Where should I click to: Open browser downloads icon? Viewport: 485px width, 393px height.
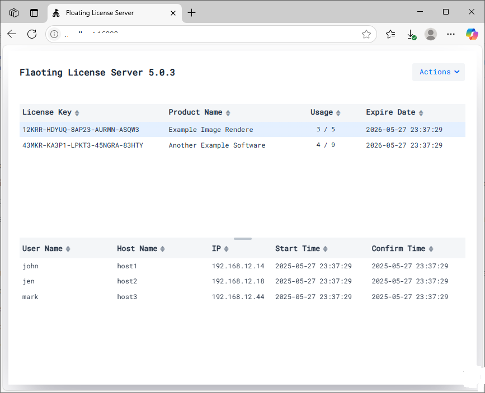point(411,34)
